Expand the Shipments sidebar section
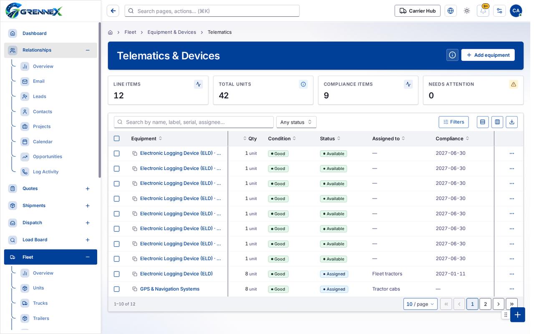This screenshot has height=334, width=534. 88,206
